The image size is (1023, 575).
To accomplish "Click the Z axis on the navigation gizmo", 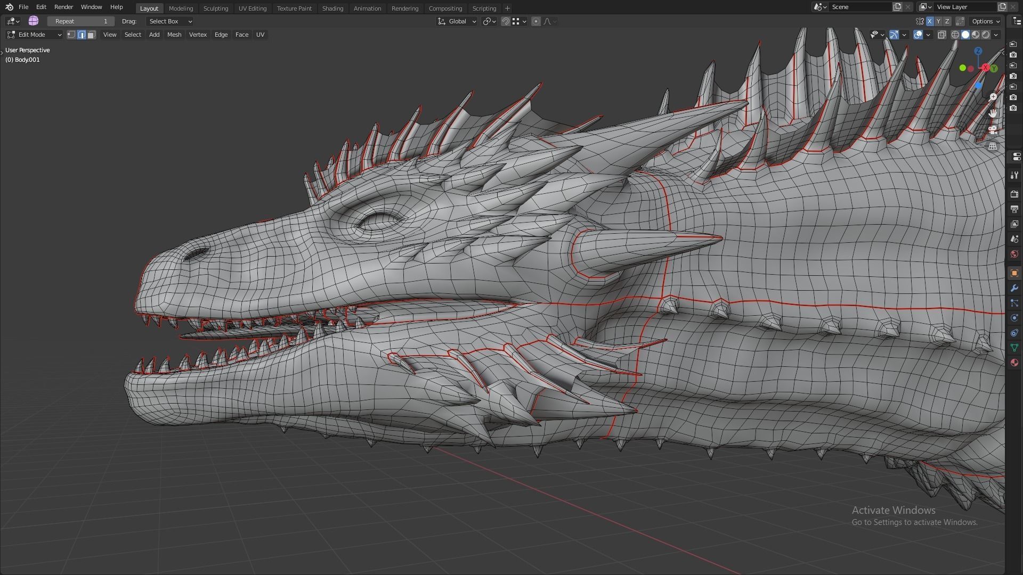I will tap(978, 51).
